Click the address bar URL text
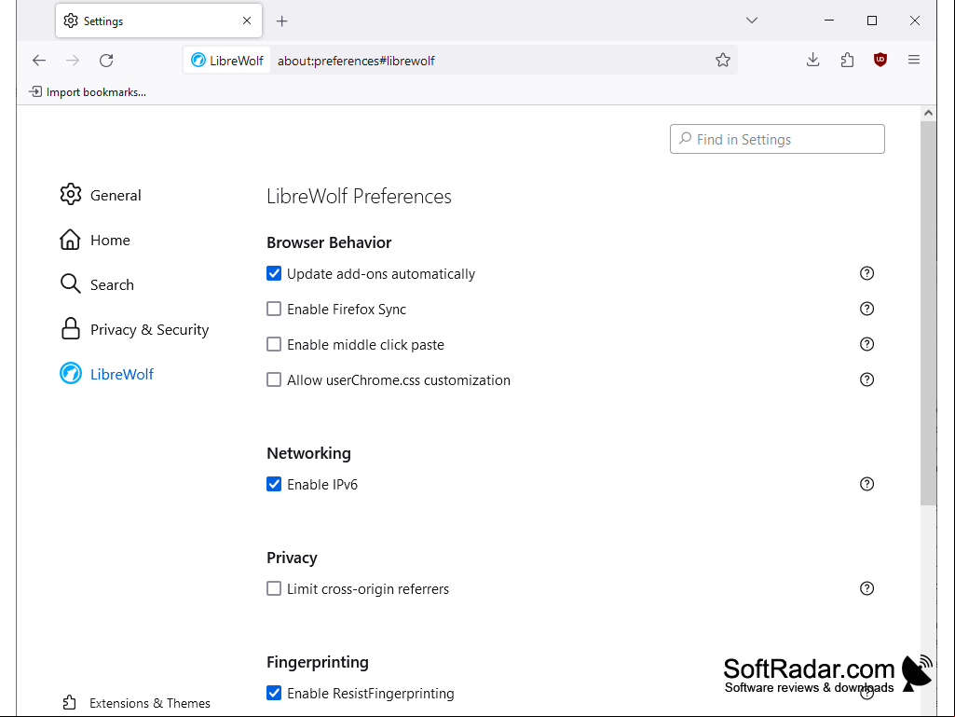The width and height of the screenshot is (955, 717). pos(356,61)
